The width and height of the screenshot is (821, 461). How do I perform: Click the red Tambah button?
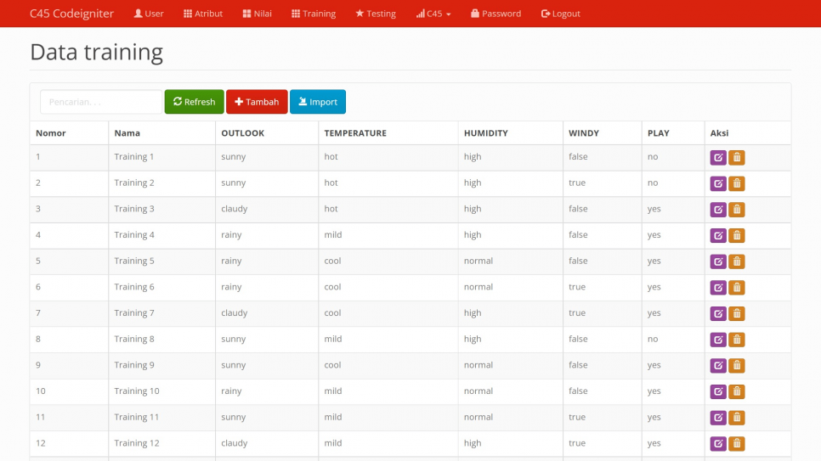[257, 102]
